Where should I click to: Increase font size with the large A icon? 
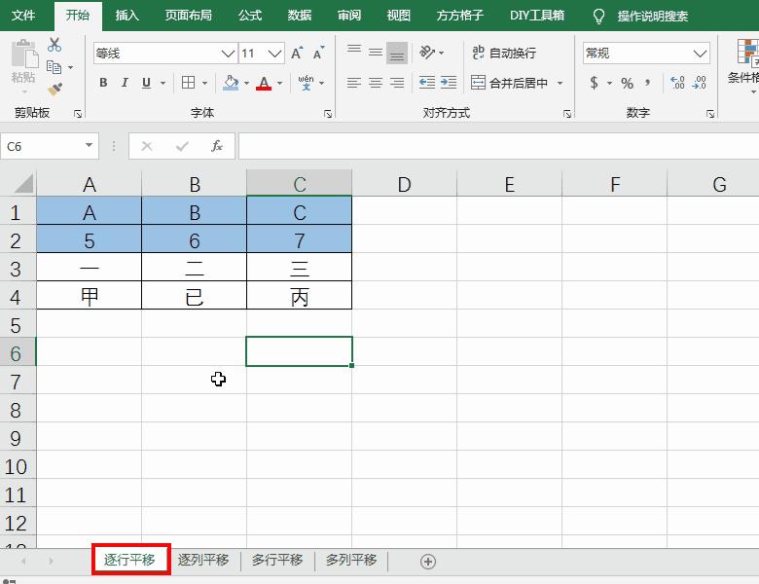click(297, 53)
